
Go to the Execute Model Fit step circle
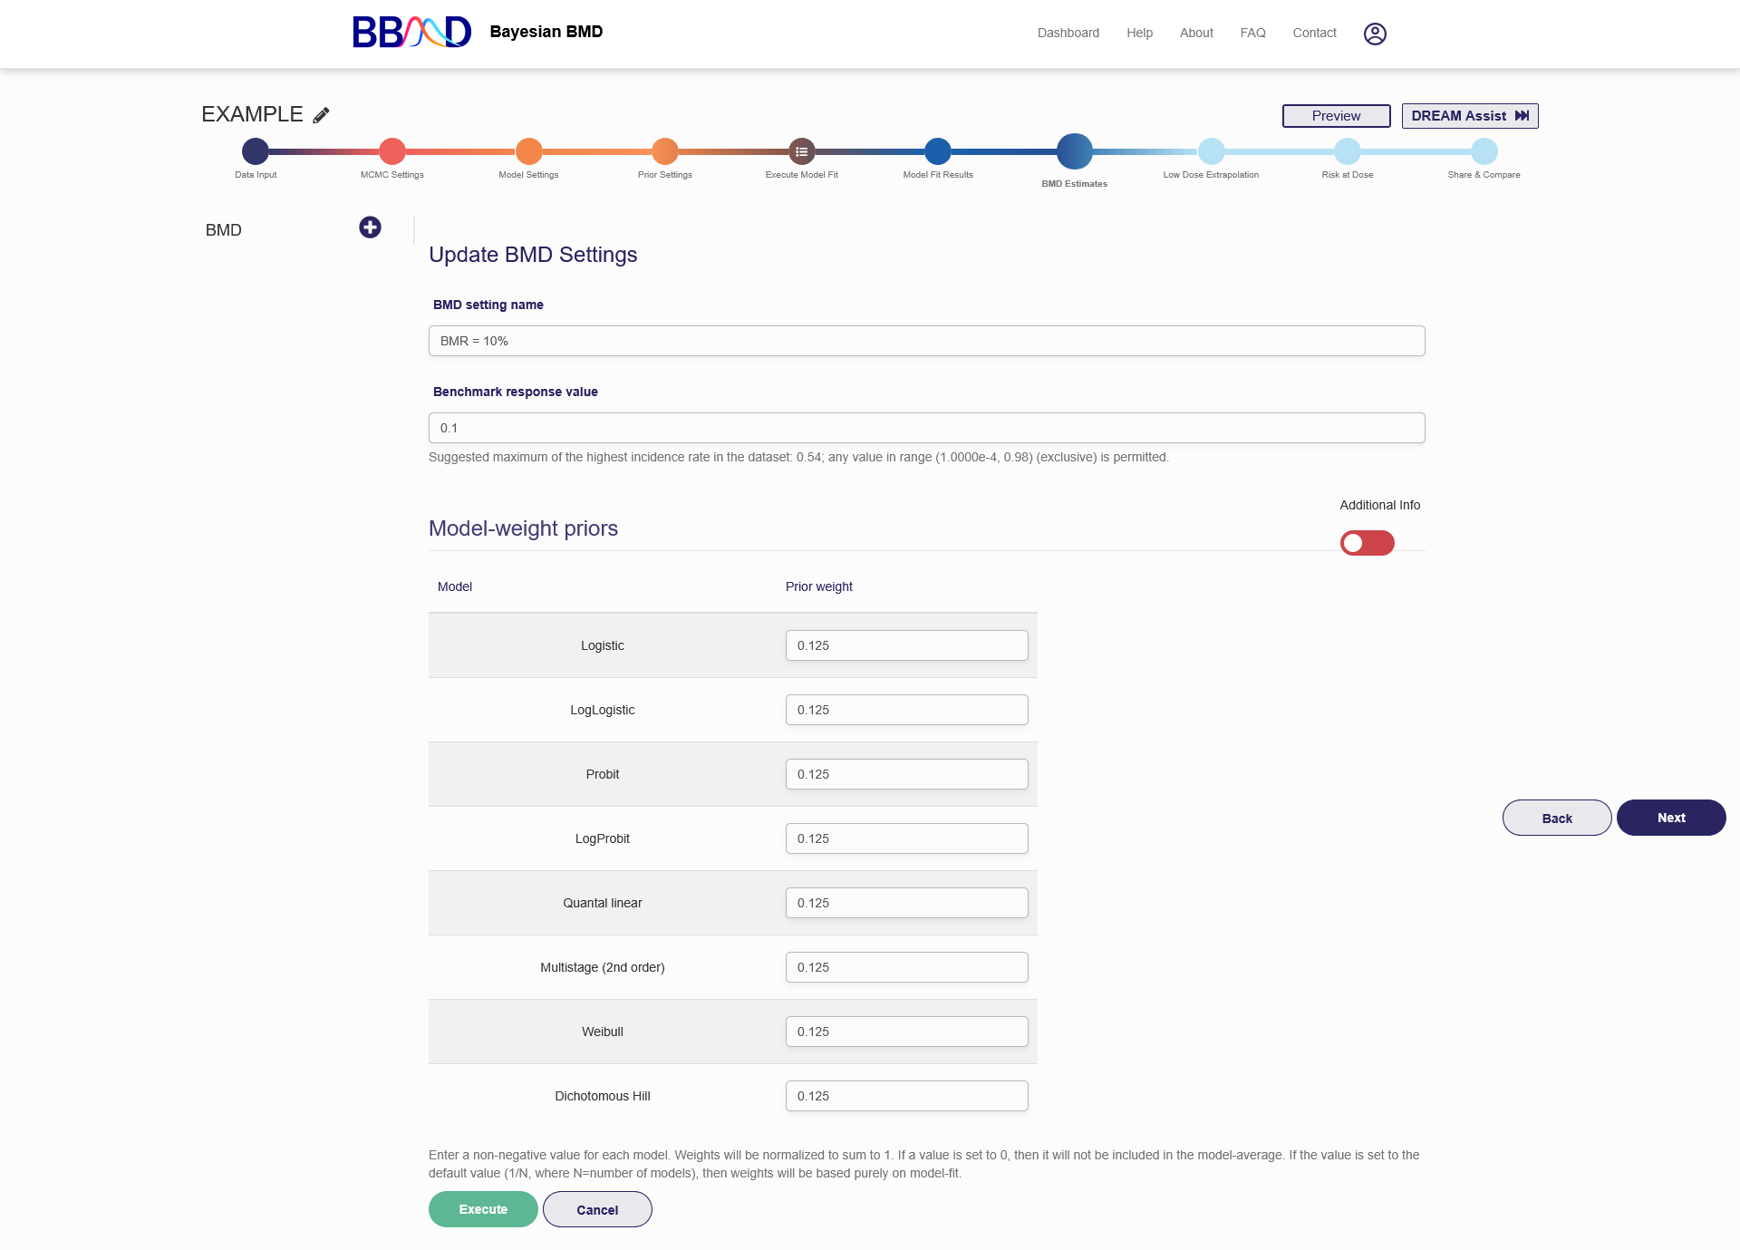tap(801, 151)
